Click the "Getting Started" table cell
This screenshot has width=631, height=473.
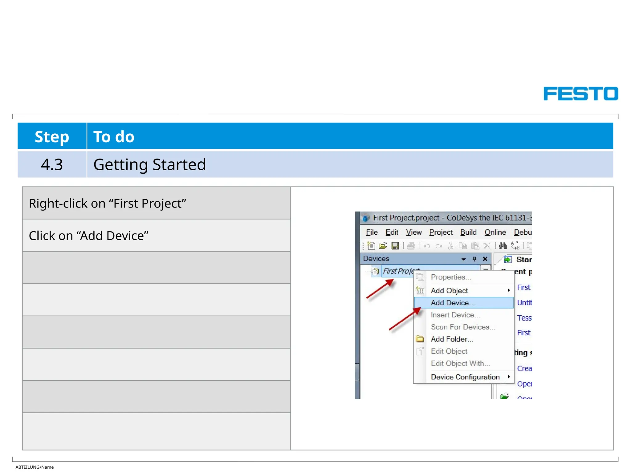(x=350, y=164)
